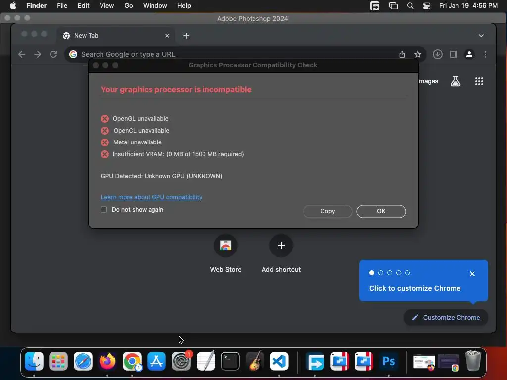Restore the minimized Firefox window from the Dock
The image size is (507, 380).
click(x=424, y=362)
